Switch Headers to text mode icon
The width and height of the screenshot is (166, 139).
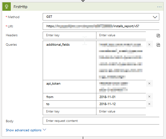[x=158, y=35]
